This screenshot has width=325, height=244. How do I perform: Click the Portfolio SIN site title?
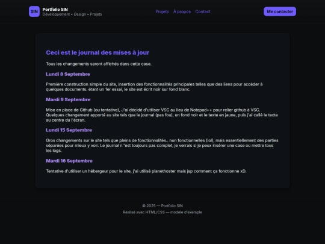coord(55,9)
